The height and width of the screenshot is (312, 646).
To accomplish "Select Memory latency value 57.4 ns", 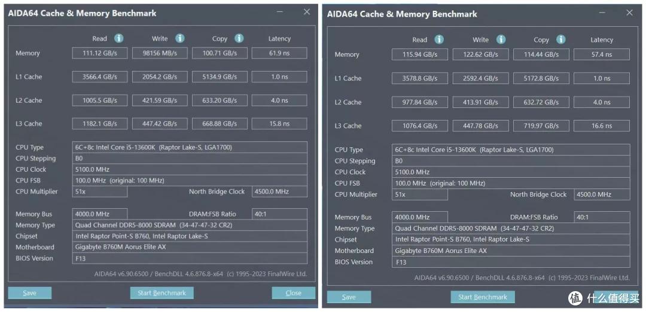I will click(x=602, y=54).
